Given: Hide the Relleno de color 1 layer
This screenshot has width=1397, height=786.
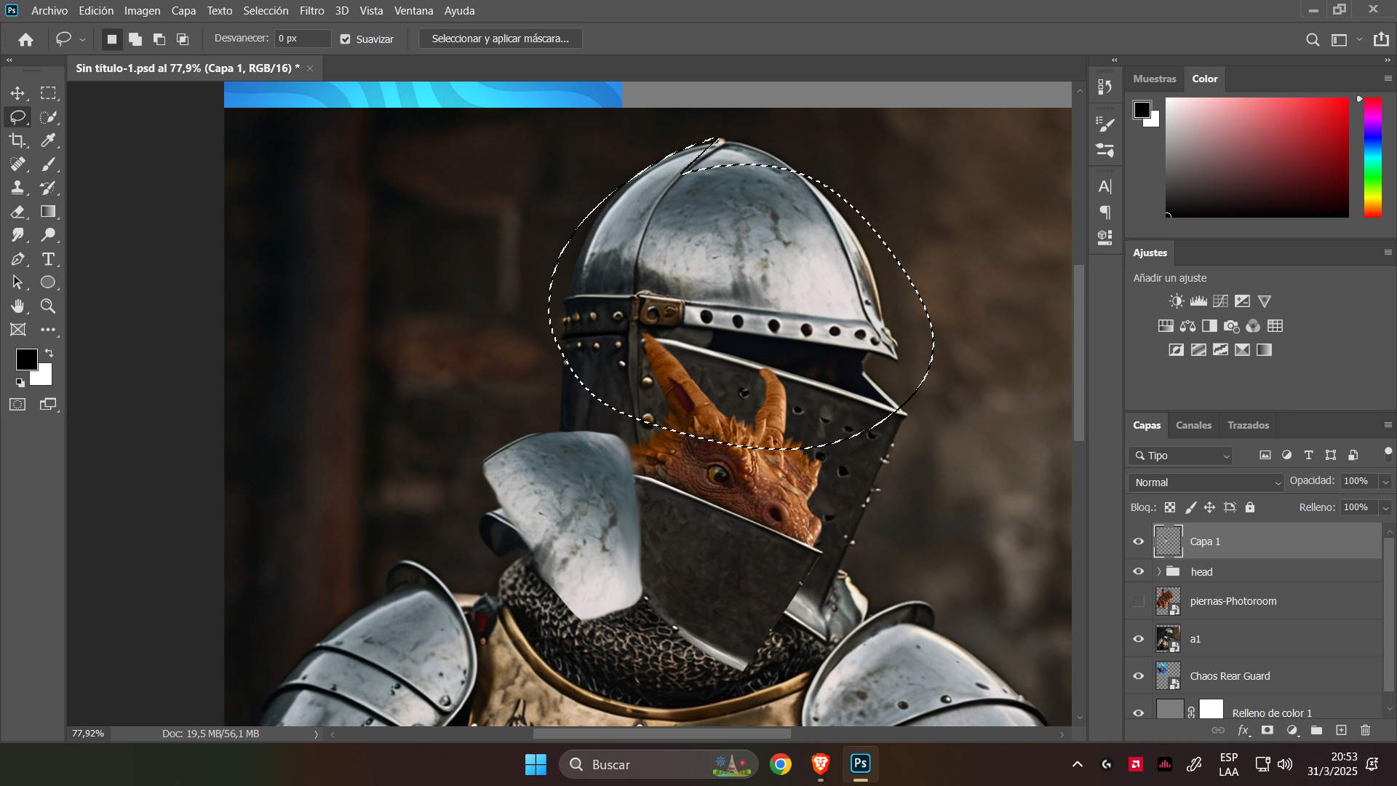Looking at the screenshot, I should click(1139, 713).
